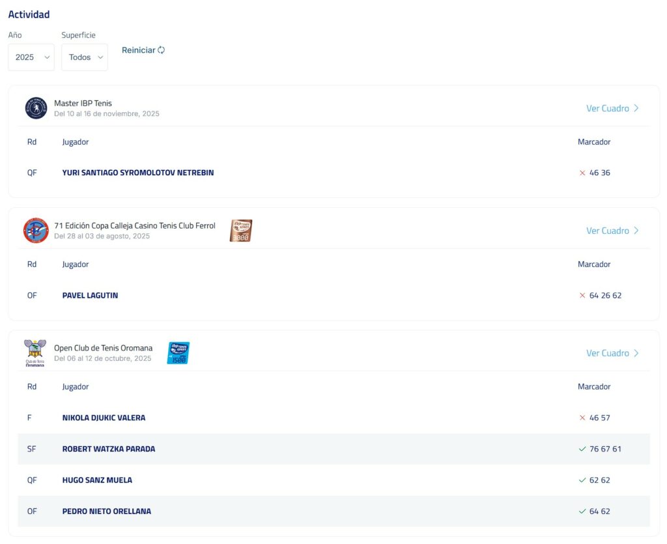Click the Club de Tenis Oromana logo

point(35,353)
